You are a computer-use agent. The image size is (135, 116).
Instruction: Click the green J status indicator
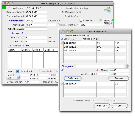tap(4, 7)
